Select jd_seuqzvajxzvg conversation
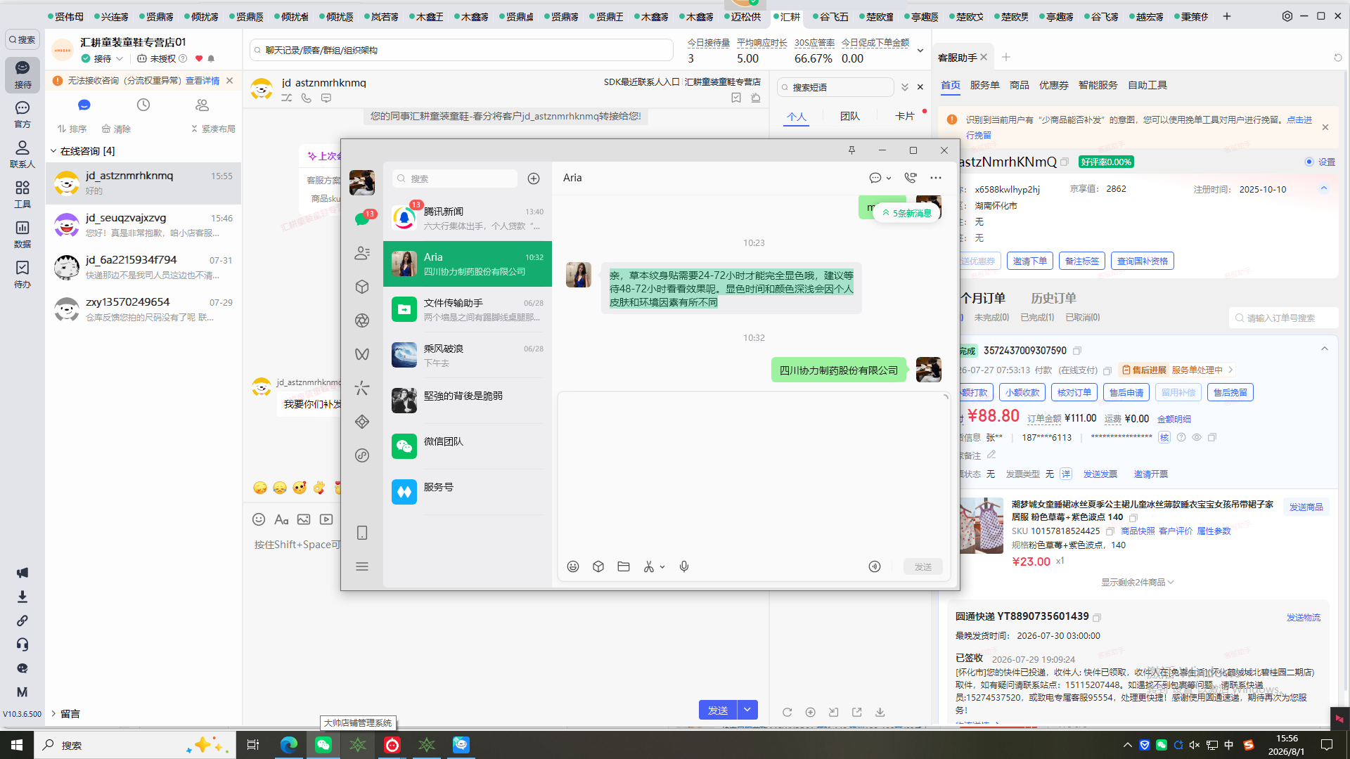Screen dimensions: 1350x759 click(x=143, y=226)
